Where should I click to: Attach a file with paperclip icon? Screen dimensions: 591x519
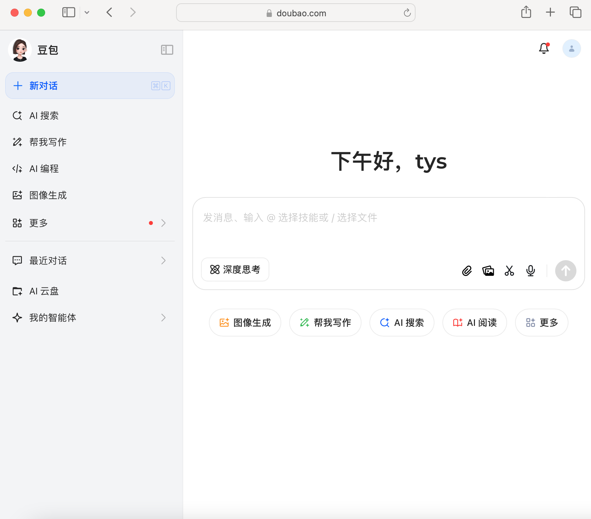(467, 271)
